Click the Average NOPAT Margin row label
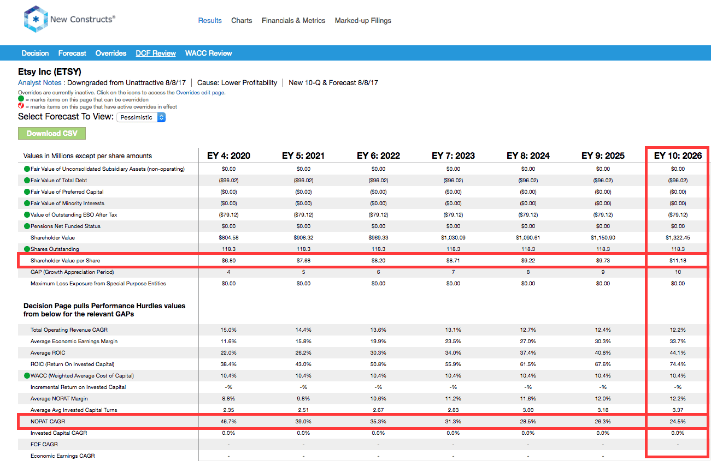The image size is (711, 461). [60, 399]
